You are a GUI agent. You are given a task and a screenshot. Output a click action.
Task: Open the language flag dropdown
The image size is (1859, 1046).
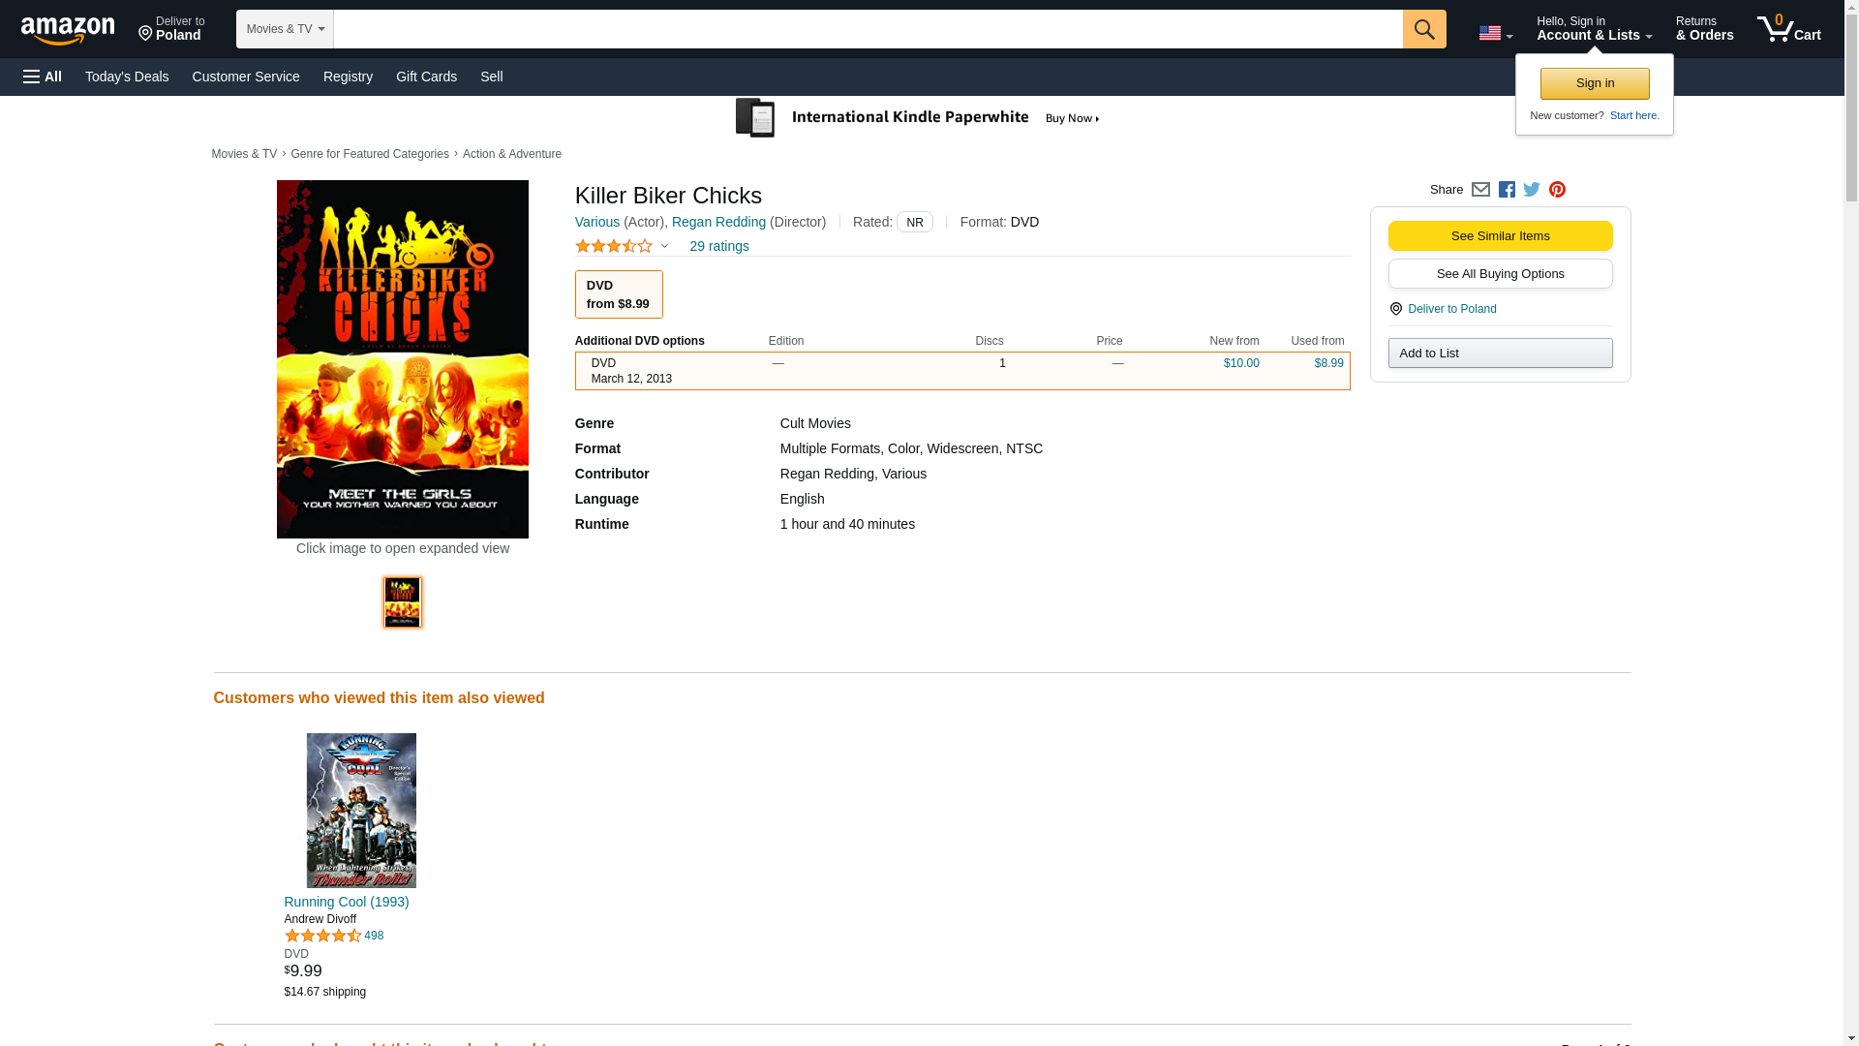coord(1495,33)
